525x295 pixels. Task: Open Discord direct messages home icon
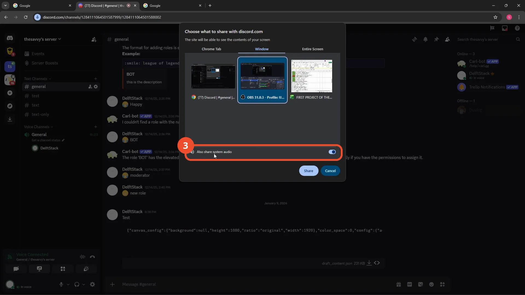point(10,38)
